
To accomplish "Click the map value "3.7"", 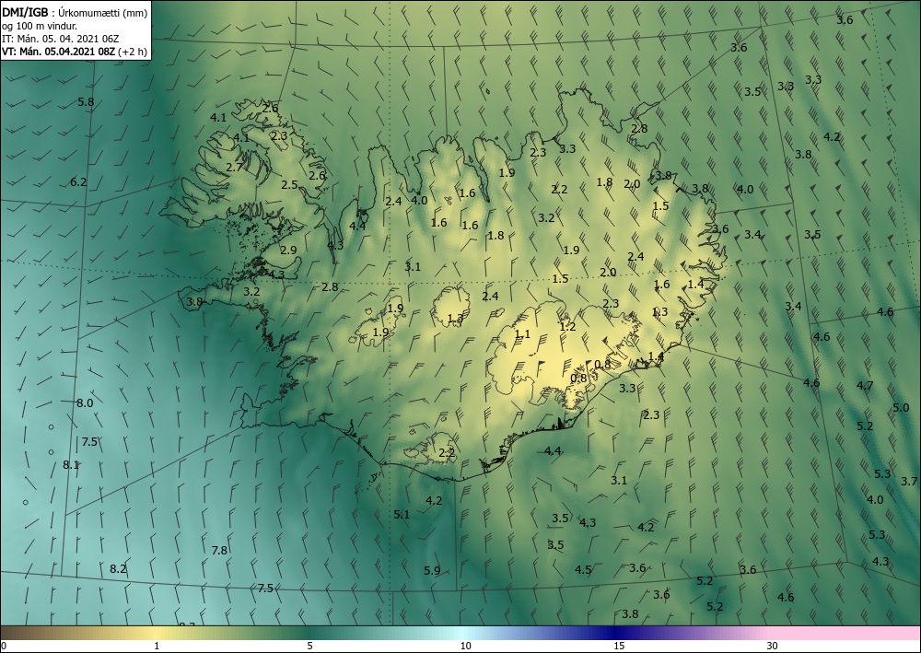I will 909,482.
